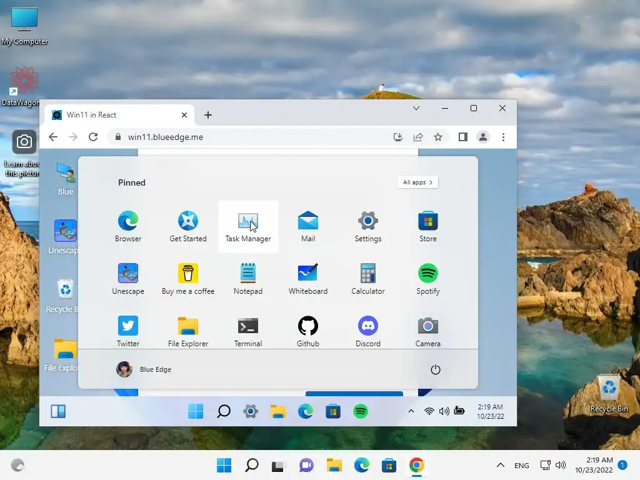Open Task Manager in the start menu
640x480 pixels.
(248, 226)
